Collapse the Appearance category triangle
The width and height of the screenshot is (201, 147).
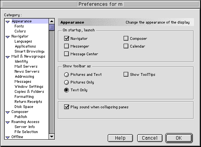click(x=8, y=22)
